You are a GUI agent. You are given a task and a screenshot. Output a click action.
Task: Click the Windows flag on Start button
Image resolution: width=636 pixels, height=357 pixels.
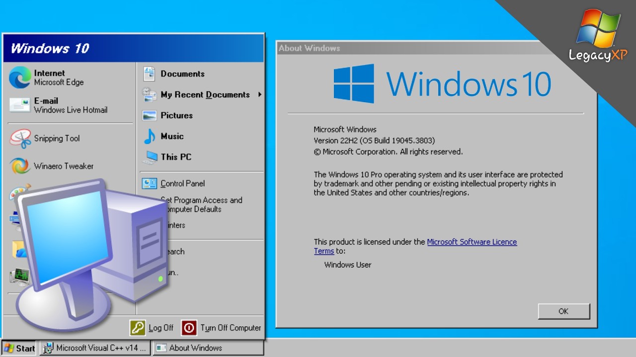(x=9, y=348)
